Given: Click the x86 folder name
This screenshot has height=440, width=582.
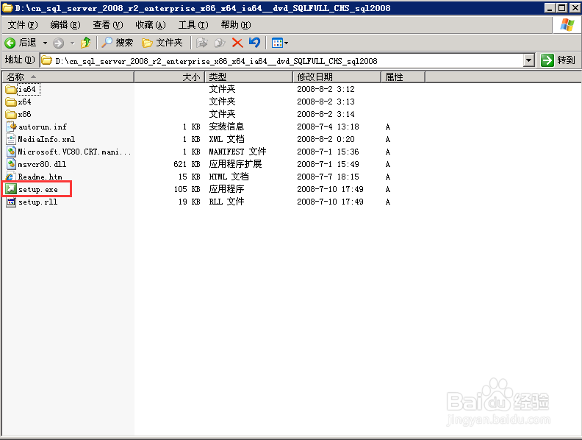Looking at the screenshot, I should pyautogui.click(x=24, y=115).
